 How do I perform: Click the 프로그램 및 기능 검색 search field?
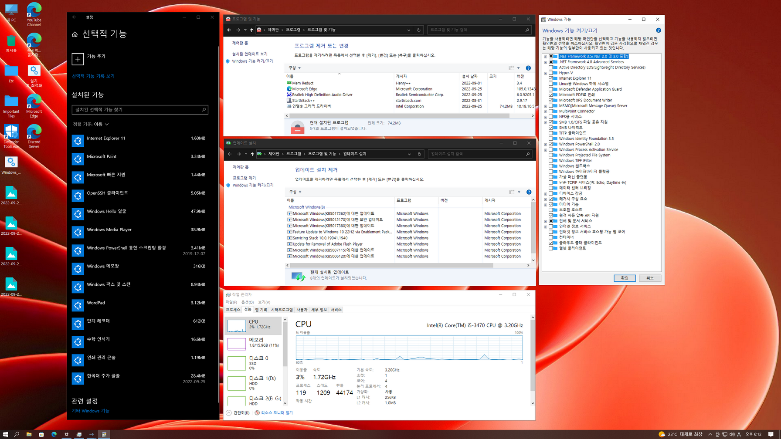[479, 30]
